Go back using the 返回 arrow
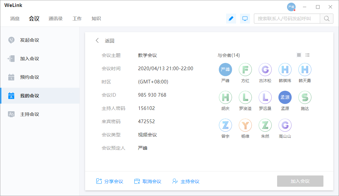The height and width of the screenshot is (196, 339). click(97, 41)
